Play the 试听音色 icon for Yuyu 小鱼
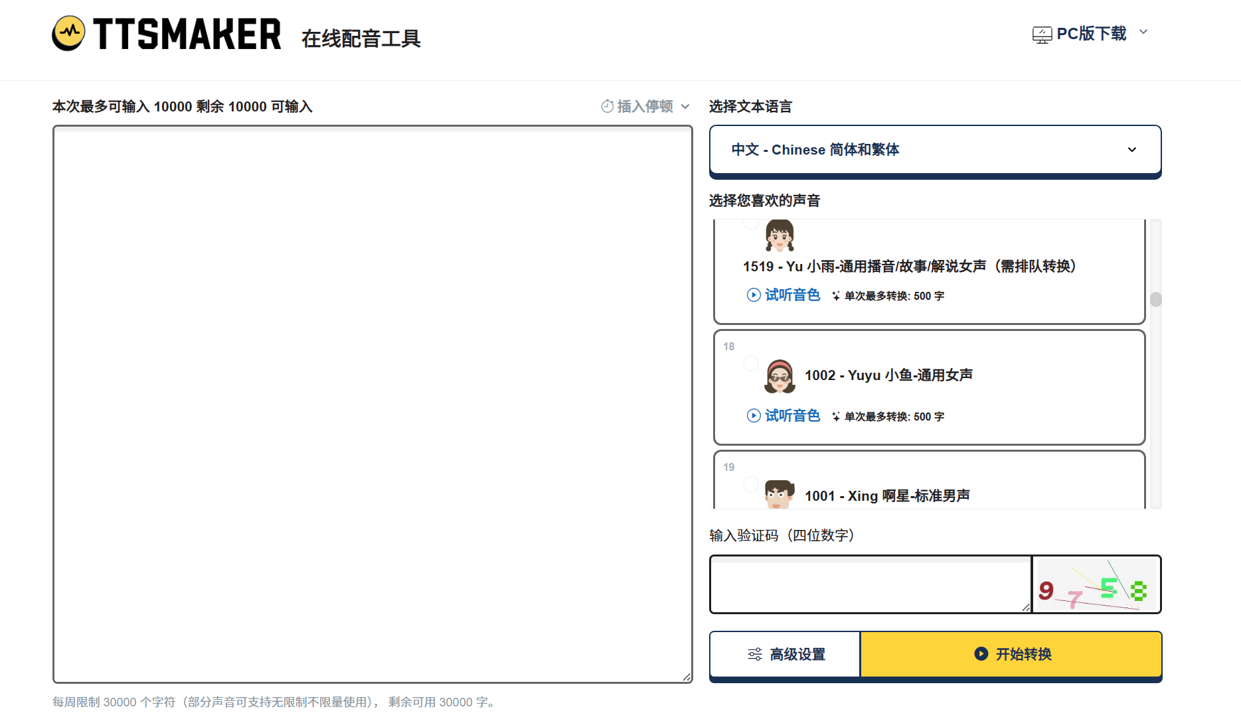This screenshot has width=1241, height=717. [754, 416]
